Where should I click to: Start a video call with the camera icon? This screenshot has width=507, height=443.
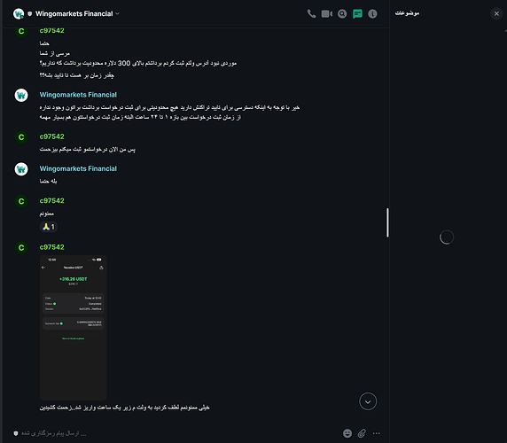(x=326, y=14)
